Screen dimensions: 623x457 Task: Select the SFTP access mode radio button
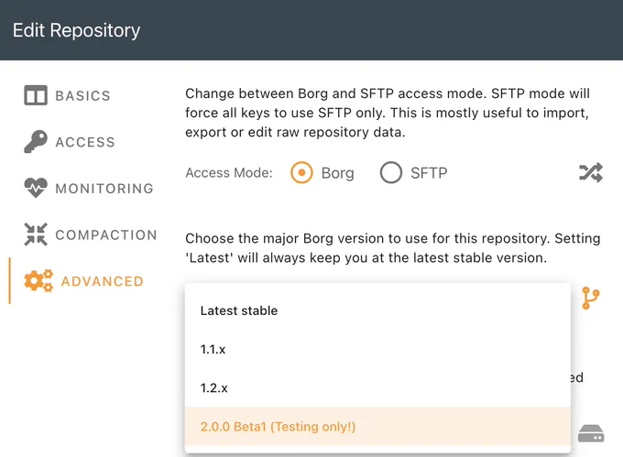tap(391, 173)
